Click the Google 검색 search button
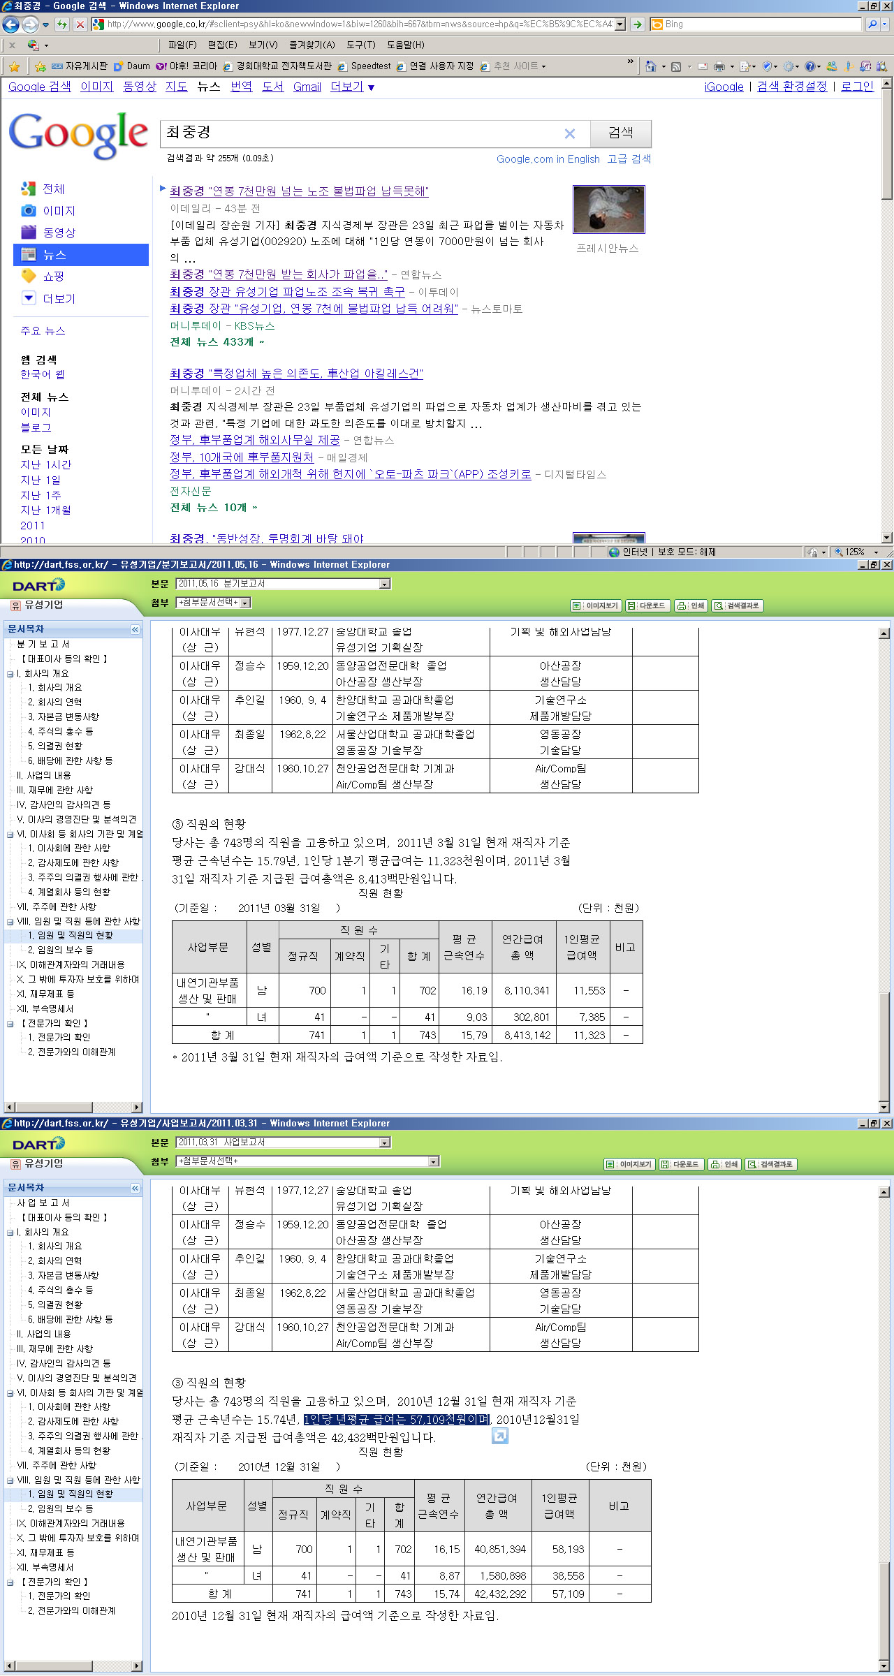This screenshot has width=894, height=1676. pos(621,133)
